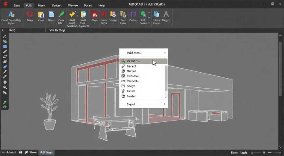Click the context menu vertical scrollbar
Viewport: 284px width, 156px height.
tap(166, 78)
